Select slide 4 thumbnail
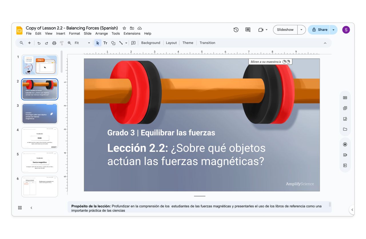 click(x=39, y=138)
